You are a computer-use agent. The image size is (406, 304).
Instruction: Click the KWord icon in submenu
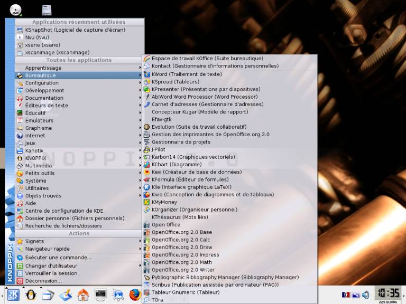[147, 74]
